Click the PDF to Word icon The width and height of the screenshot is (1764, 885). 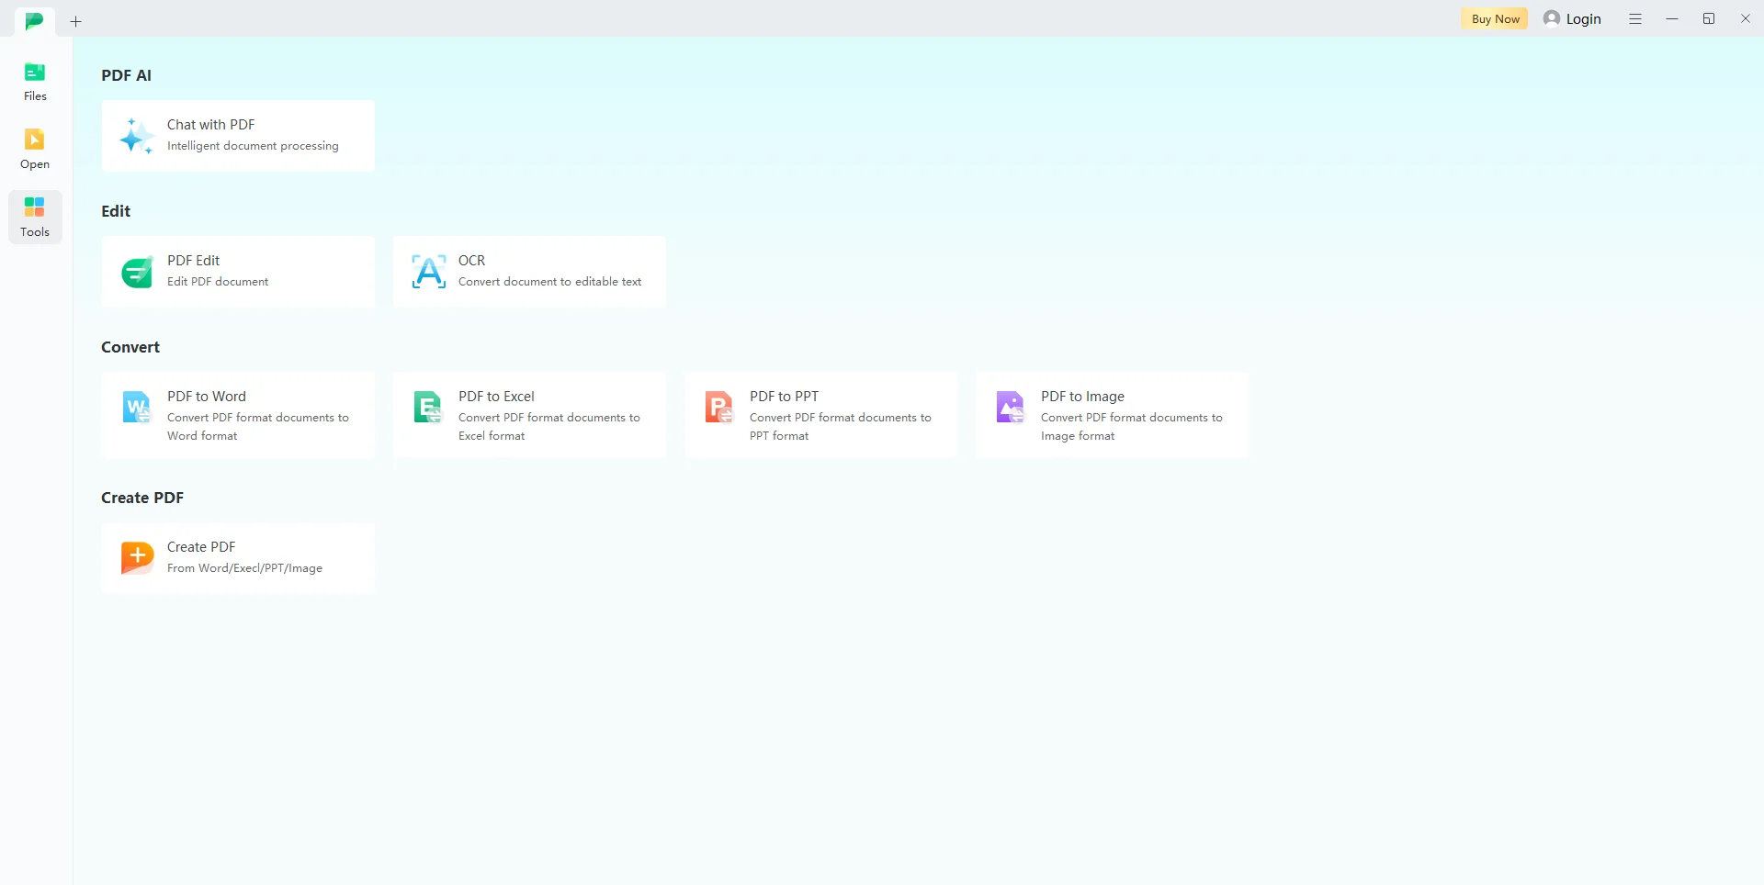coord(137,407)
